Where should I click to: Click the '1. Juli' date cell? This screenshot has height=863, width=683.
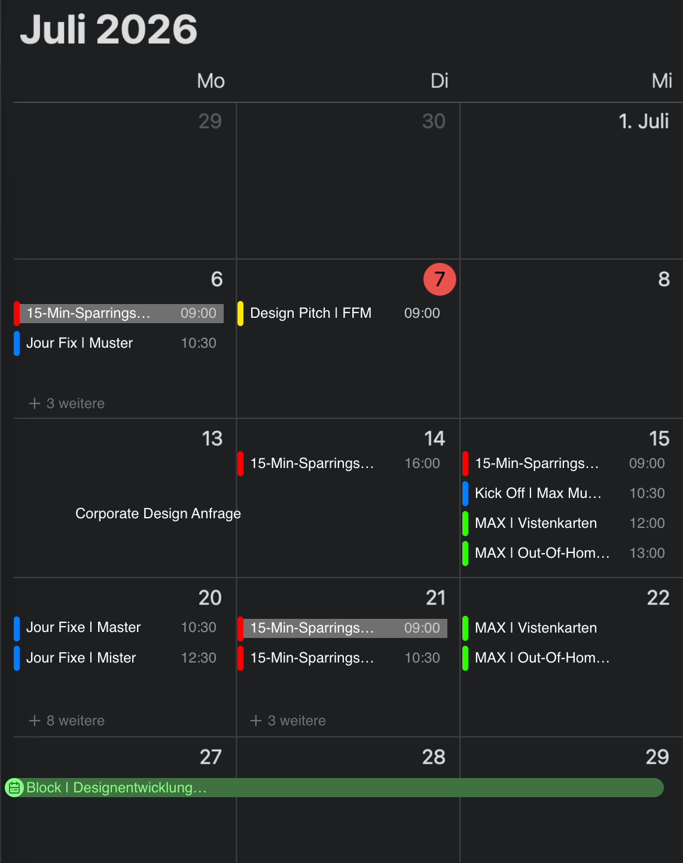pyautogui.click(x=572, y=181)
